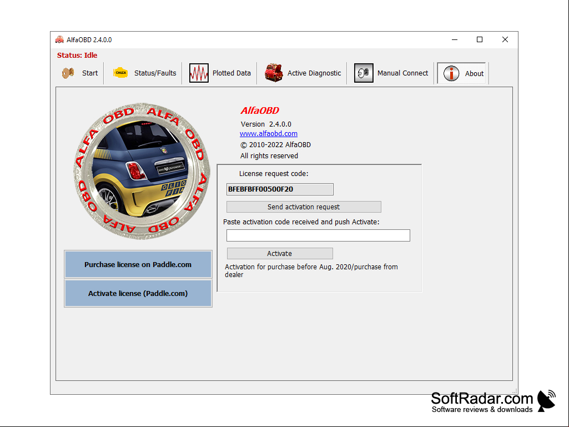Click the Activate button

tap(280, 253)
